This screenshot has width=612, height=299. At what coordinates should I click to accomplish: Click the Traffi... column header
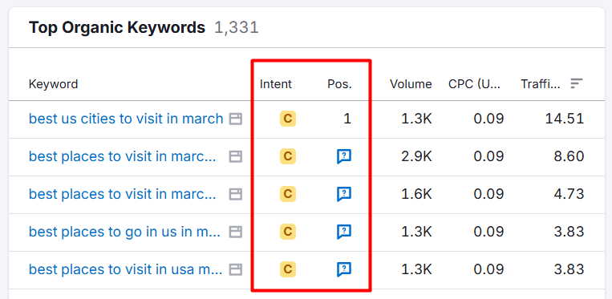point(541,84)
